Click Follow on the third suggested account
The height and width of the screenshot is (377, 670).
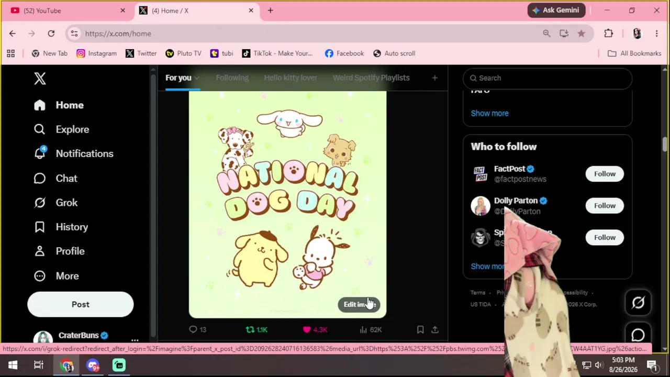tap(605, 238)
